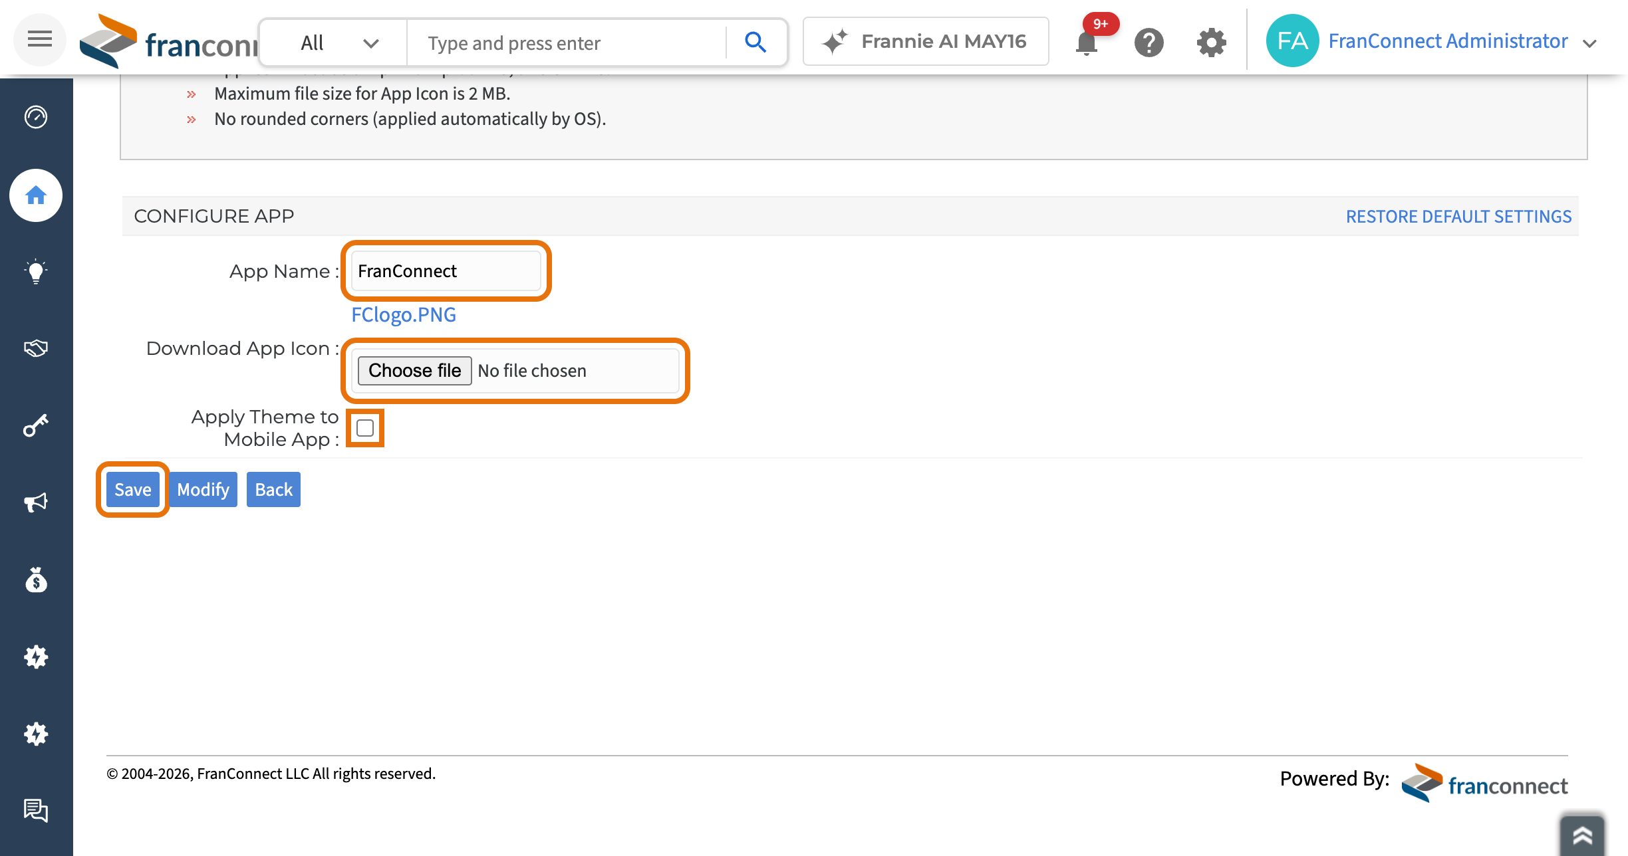
Task: Click the FranConnect logo in header
Action: [168, 41]
